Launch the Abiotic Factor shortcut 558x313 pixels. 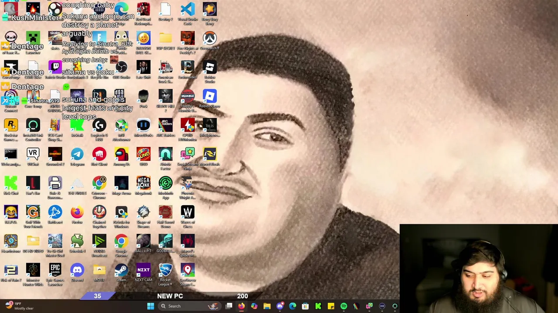click(165, 159)
